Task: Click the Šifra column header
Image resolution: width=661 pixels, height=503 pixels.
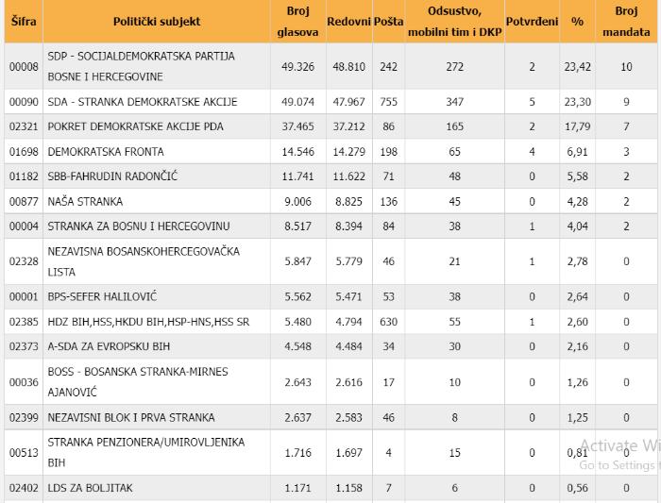Action: point(24,22)
